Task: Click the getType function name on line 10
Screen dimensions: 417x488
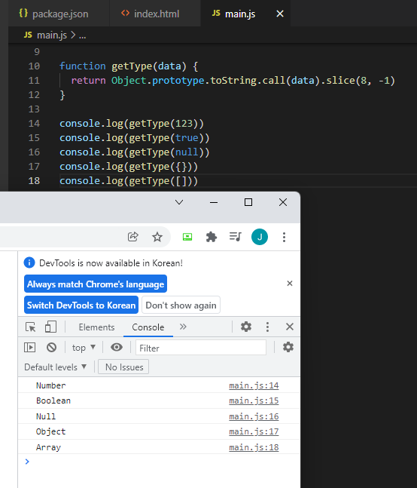Action: [x=132, y=66]
